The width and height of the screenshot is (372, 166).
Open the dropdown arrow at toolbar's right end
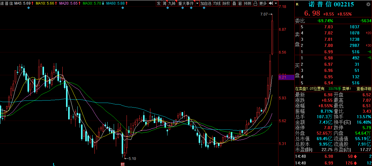(276, 3)
